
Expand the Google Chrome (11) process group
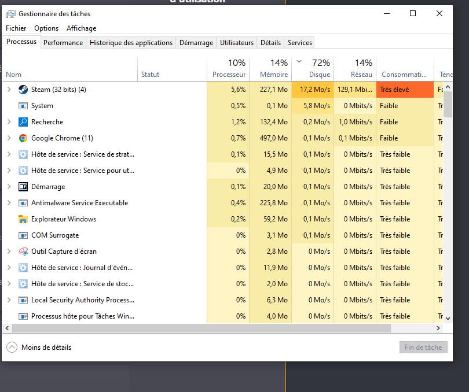point(9,138)
